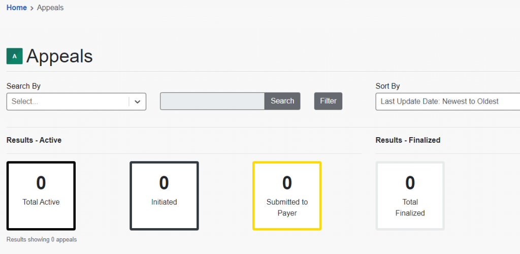The image size is (520, 254).
Task: Click the breadcrumb separator chevron after Home
Action: pyautogui.click(x=32, y=8)
